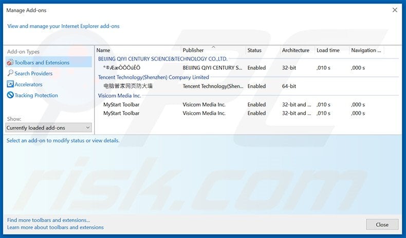Select the °®ÆæÒÕÖúÊÖ add-on row
406x238 pixels.
tap(247, 68)
